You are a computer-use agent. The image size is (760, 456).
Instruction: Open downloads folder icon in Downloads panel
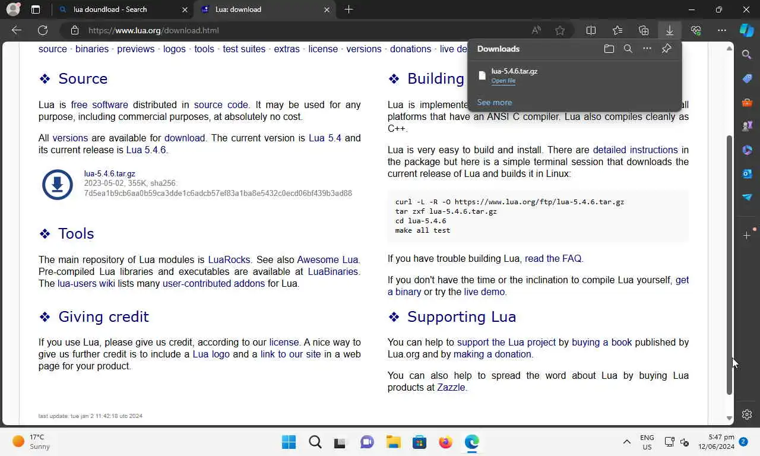click(x=609, y=49)
